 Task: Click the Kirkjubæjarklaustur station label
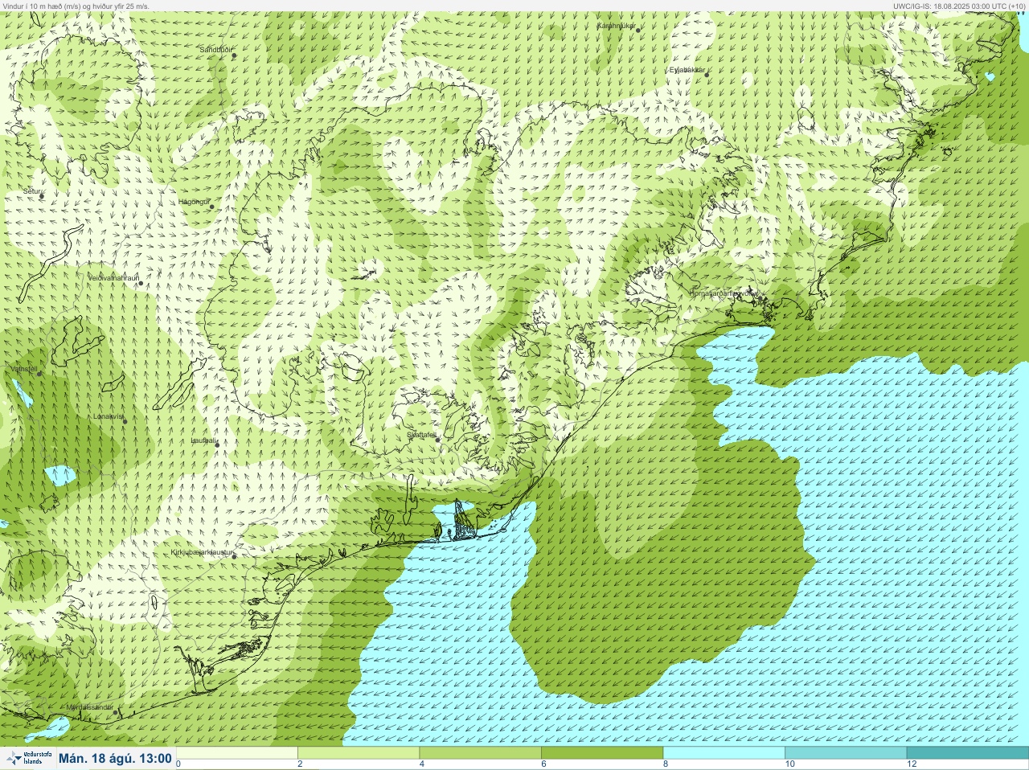coord(202,553)
